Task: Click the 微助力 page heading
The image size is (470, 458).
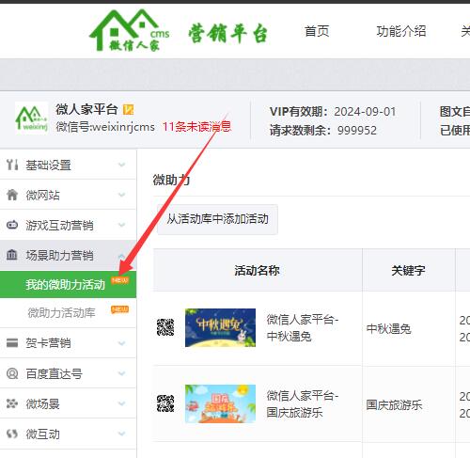Action: 171,180
